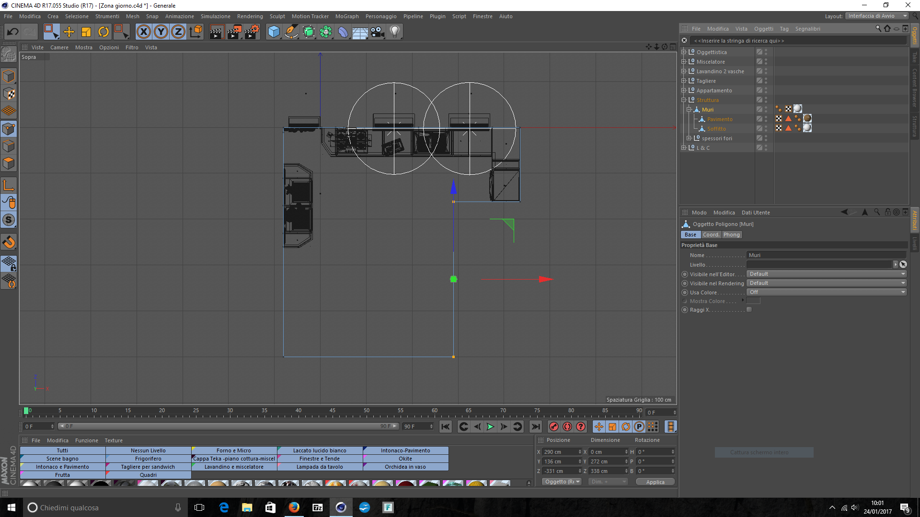
Task: Switch to the Coord. attribute tab
Action: [x=711, y=235]
